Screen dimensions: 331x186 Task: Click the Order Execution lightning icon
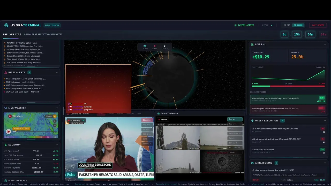tap(252, 121)
